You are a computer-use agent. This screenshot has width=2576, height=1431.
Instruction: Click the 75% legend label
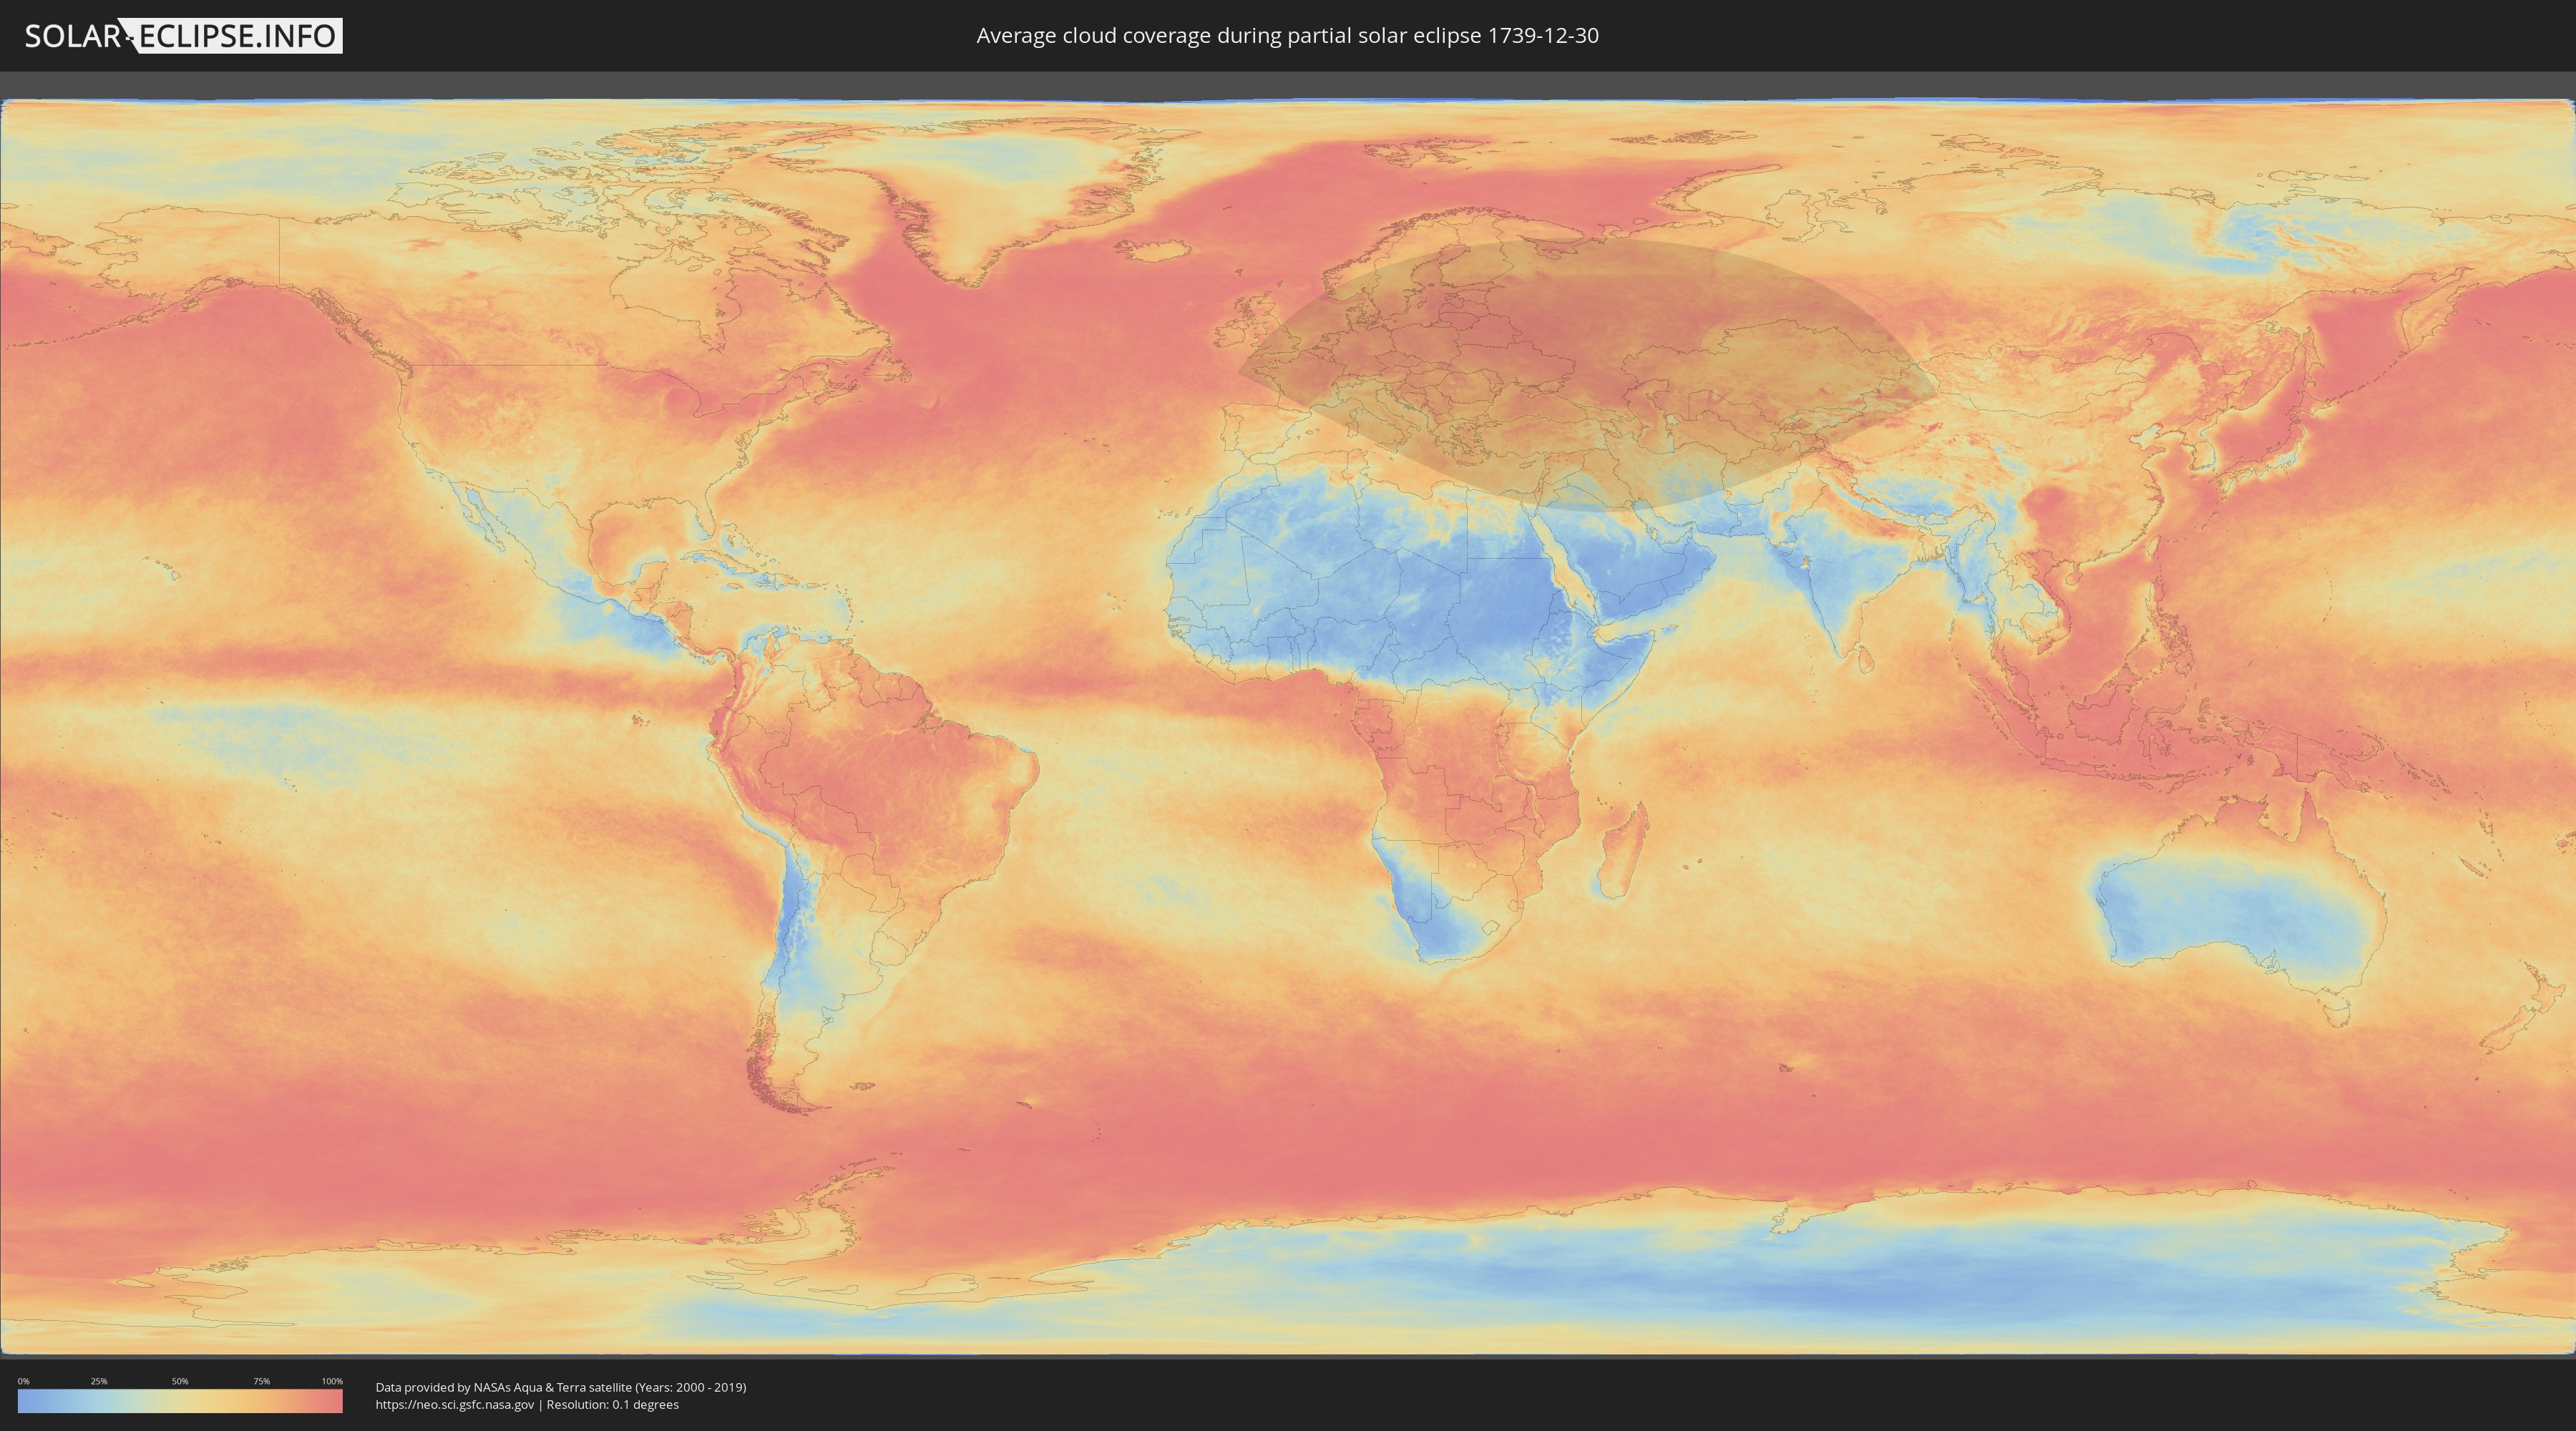click(261, 1381)
